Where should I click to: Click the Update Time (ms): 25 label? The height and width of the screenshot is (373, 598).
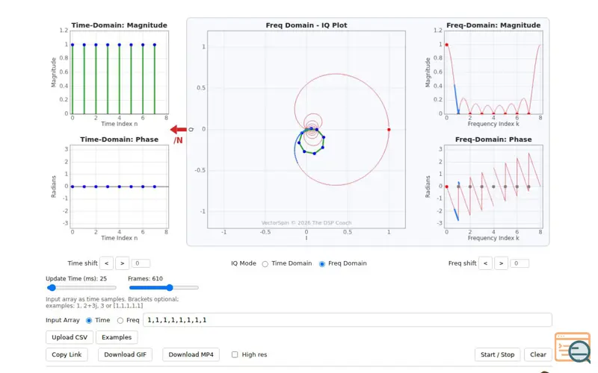click(x=76, y=278)
